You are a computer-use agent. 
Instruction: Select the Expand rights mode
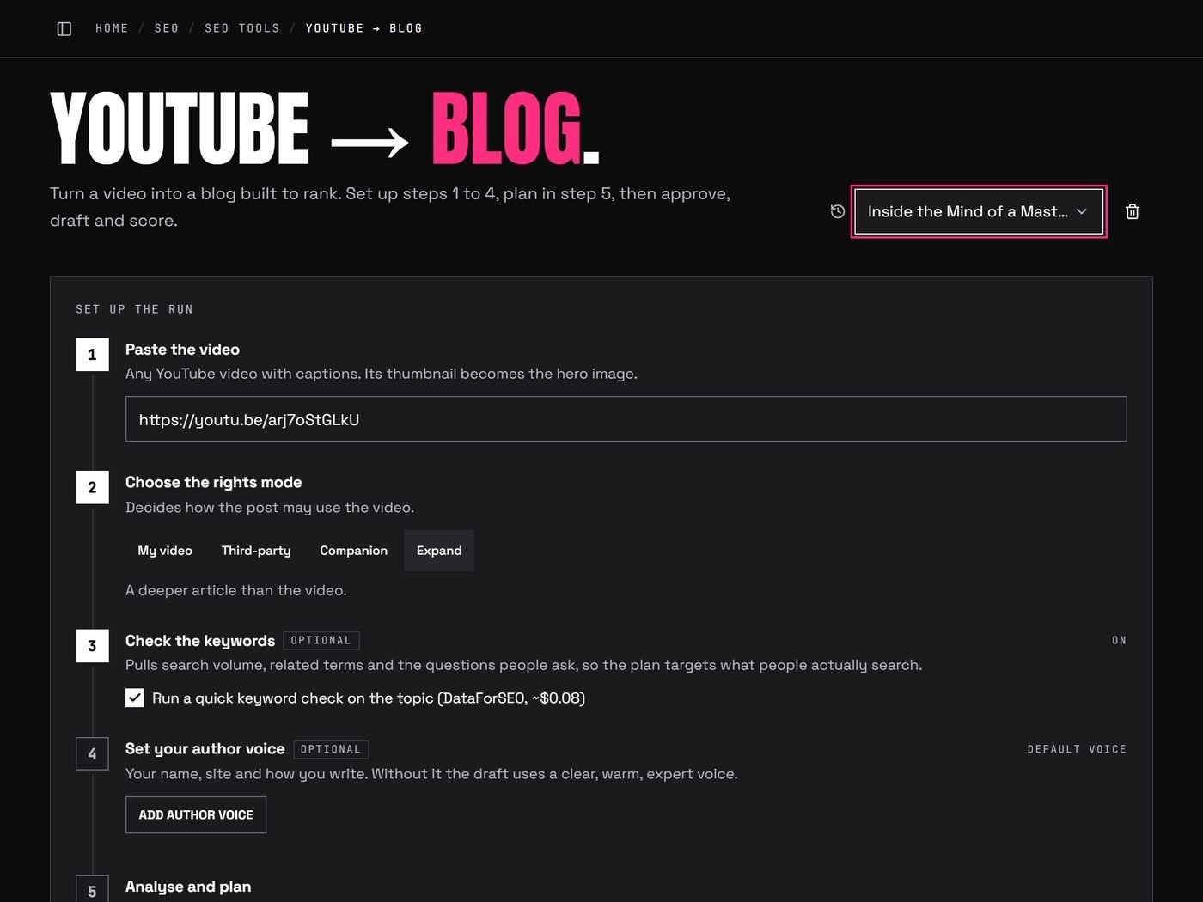coord(439,551)
